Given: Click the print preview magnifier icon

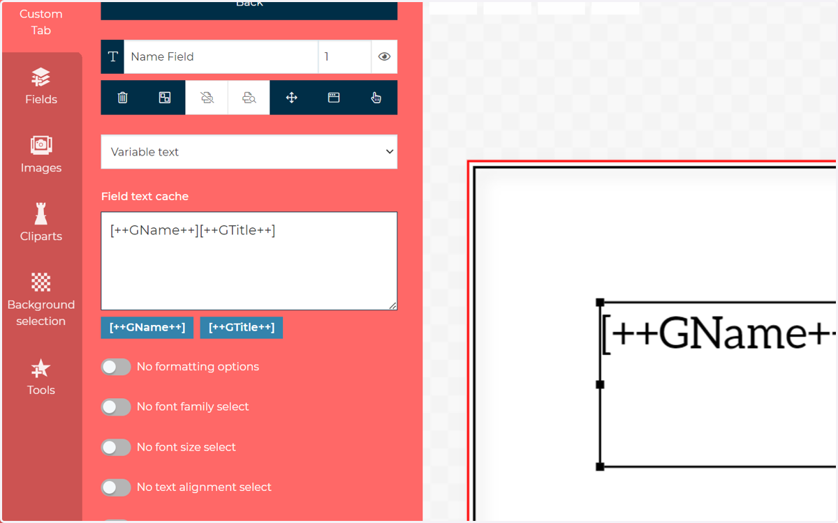Looking at the screenshot, I should click(249, 98).
